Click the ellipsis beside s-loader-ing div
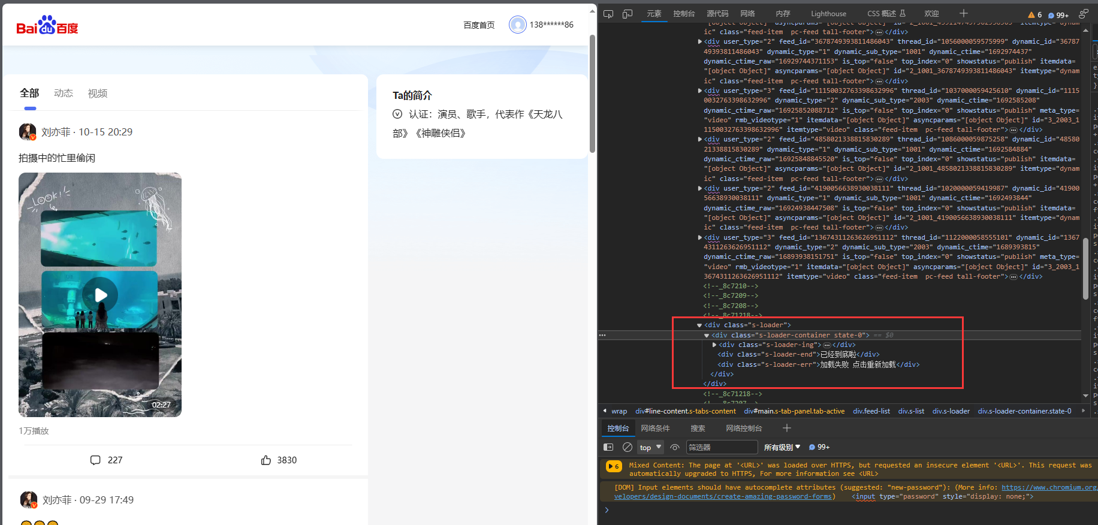This screenshot has height=525, width=1098. [x=826, y=345]
